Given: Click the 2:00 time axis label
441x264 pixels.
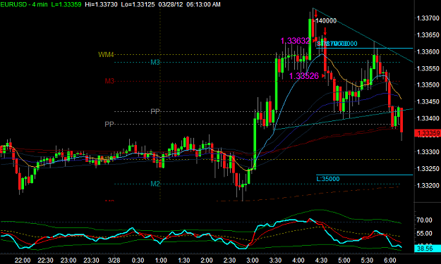Looking at the screenshot, I should pos(207,260).
